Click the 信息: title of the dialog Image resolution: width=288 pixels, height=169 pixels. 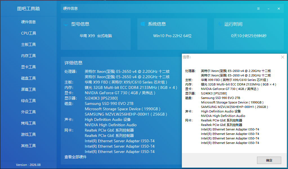tap(187, 57)
